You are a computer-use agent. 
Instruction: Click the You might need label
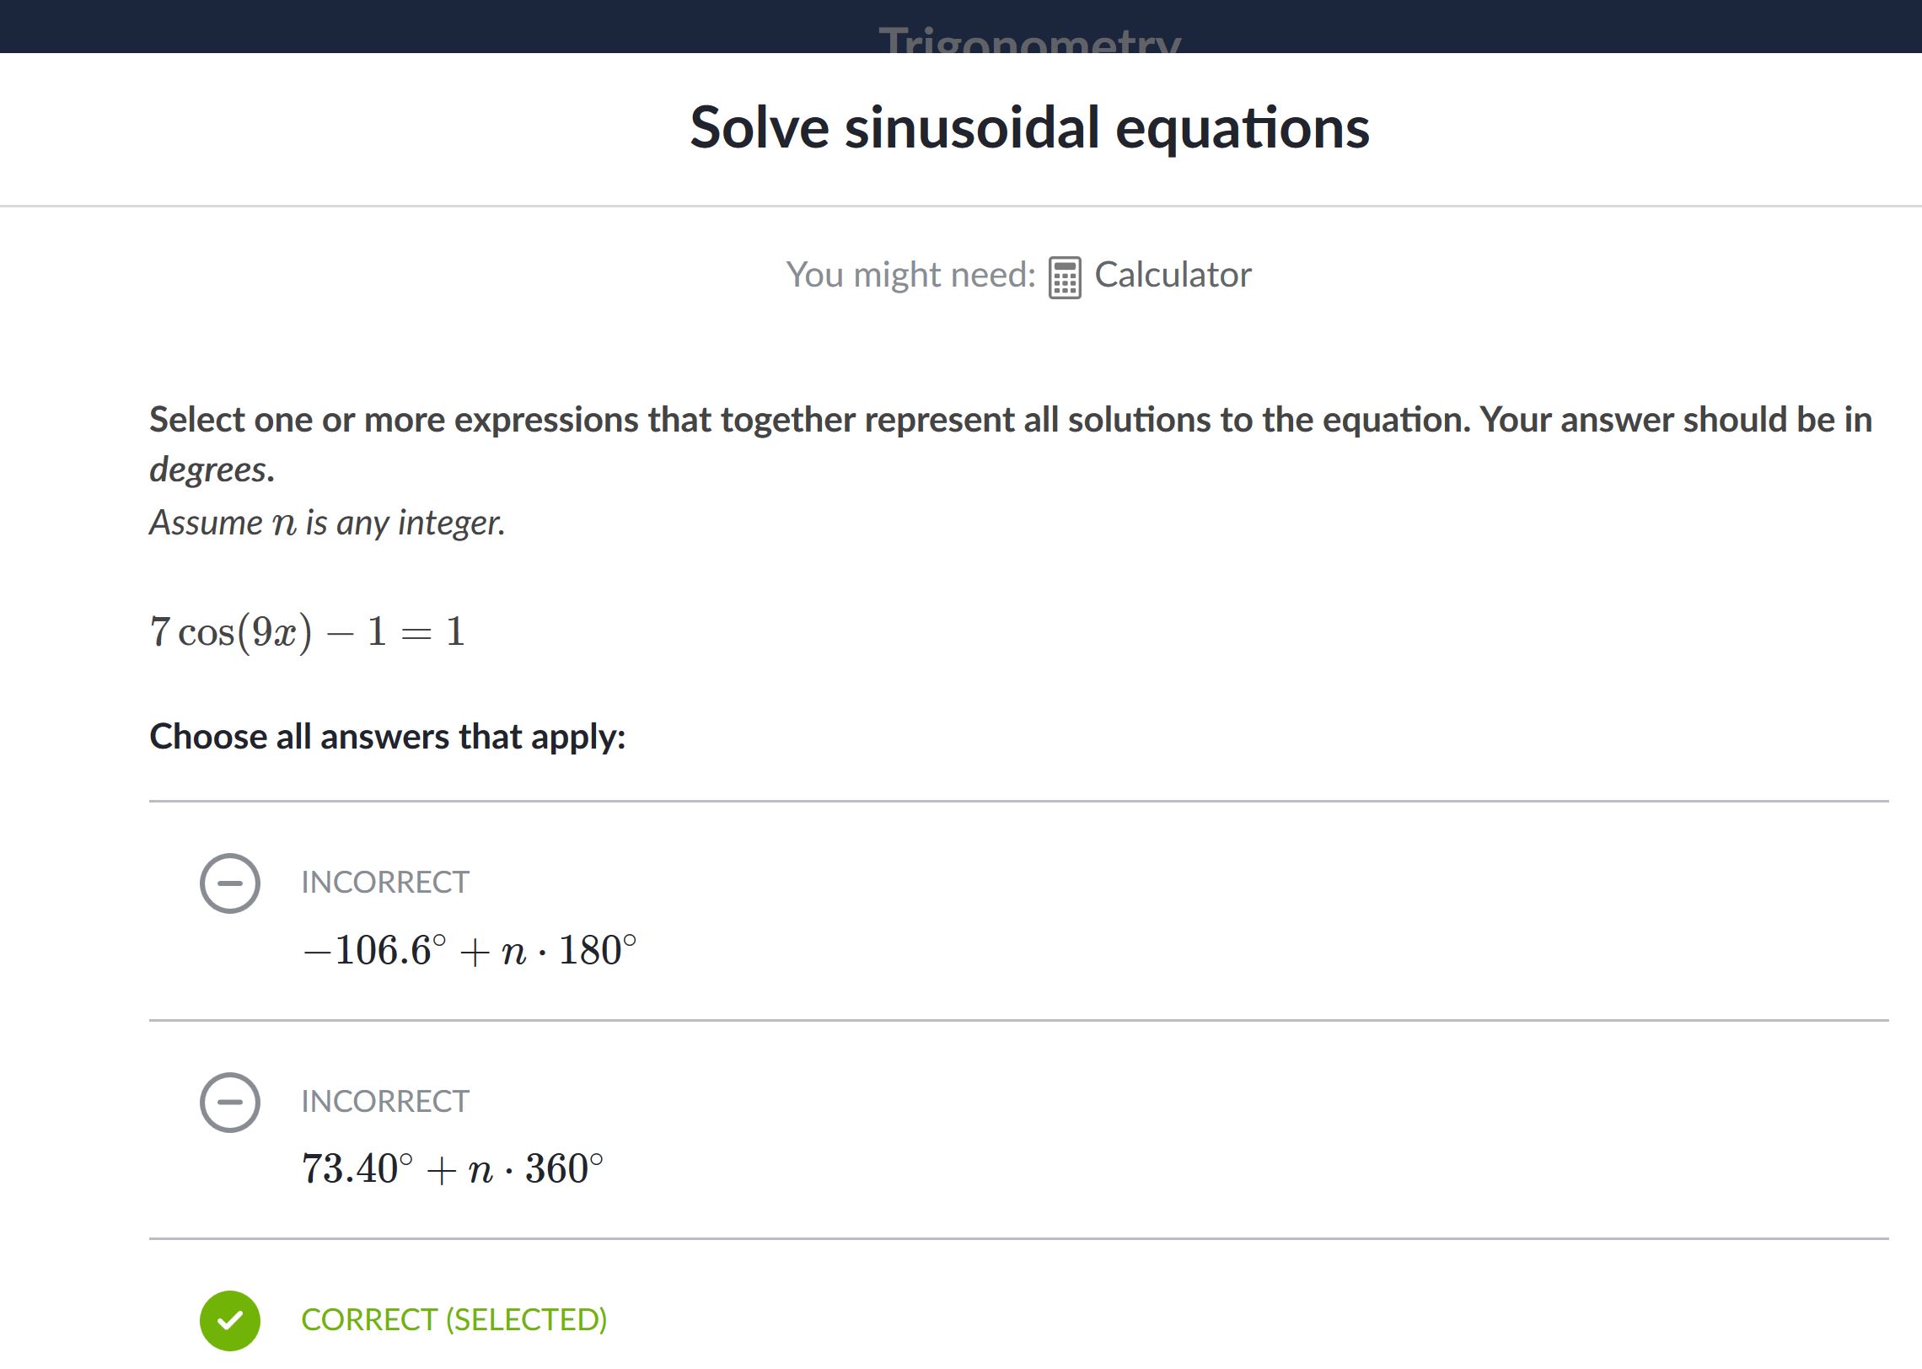click(x=911, y=275)
